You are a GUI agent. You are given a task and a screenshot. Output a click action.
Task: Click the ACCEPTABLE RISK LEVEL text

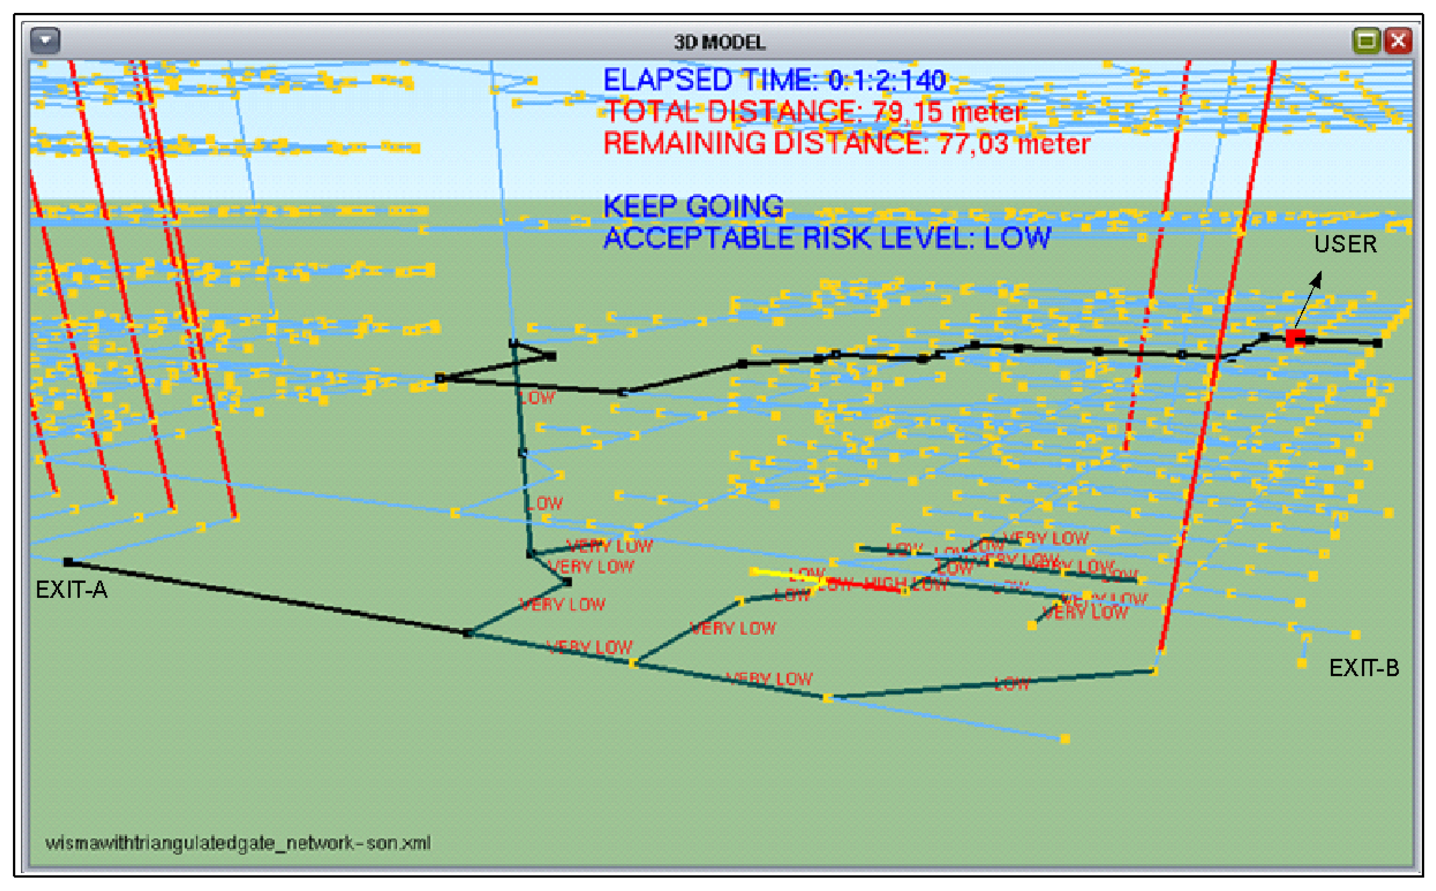click(827, 238)
